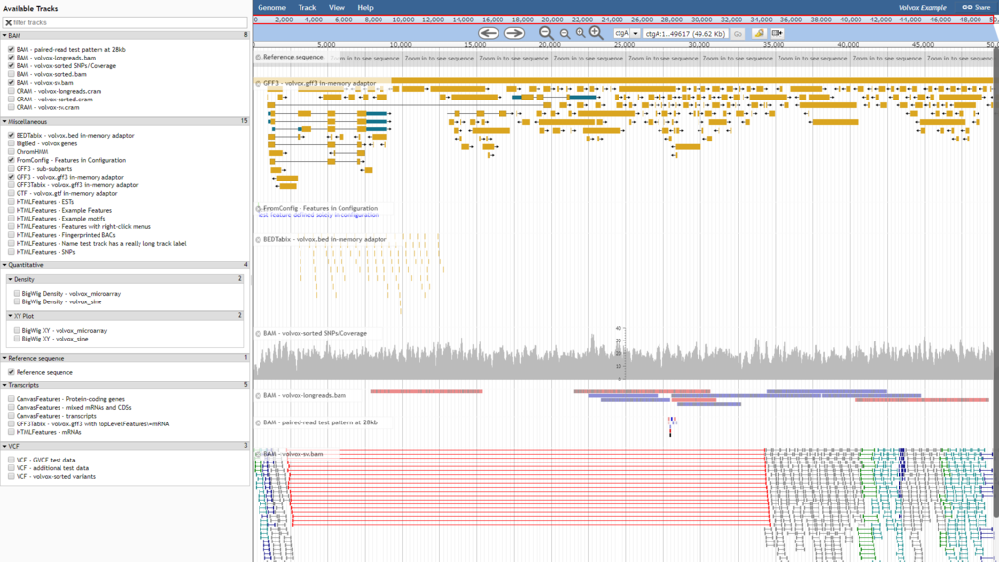The height and width of the screenshot is (562, 999).
Task: Enable ChromHMM track checkbox
Action: 11,151
